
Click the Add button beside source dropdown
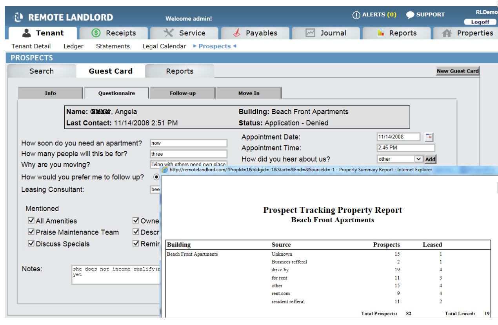pos(430,159)
